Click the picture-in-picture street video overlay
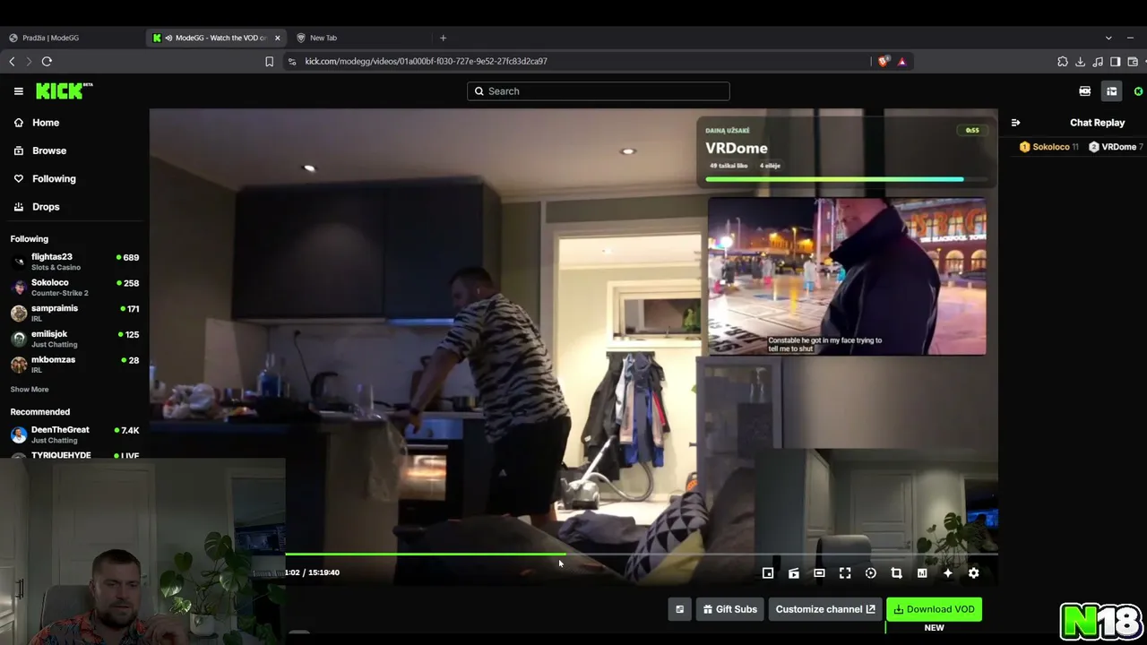Viewport: 1147px width, 645px height. 847,276
